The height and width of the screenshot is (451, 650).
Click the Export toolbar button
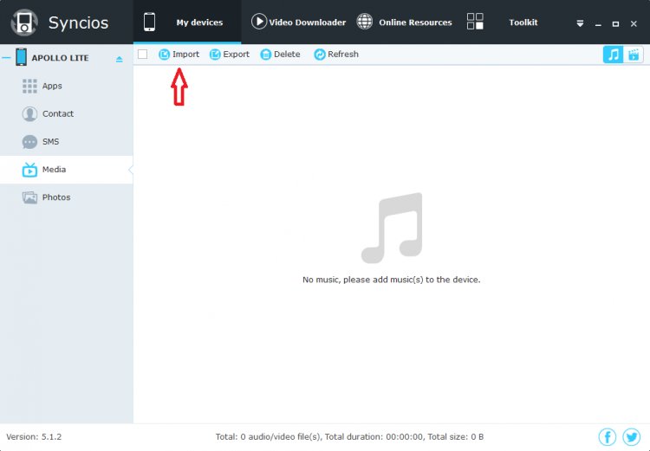229,55
